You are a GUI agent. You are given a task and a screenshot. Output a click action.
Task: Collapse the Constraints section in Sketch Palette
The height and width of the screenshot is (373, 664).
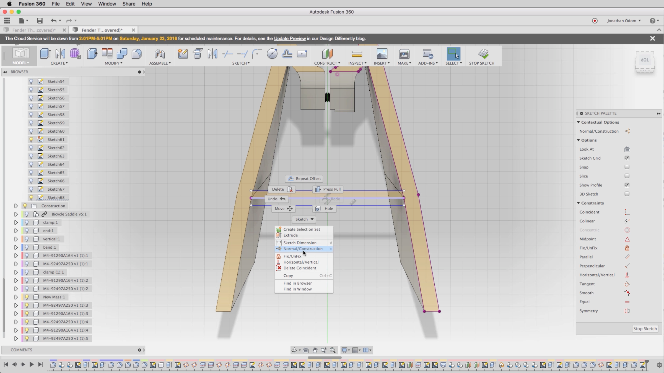point(579,203)
